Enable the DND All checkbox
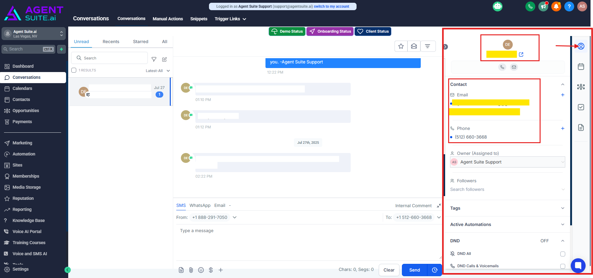 pos(563,254)
